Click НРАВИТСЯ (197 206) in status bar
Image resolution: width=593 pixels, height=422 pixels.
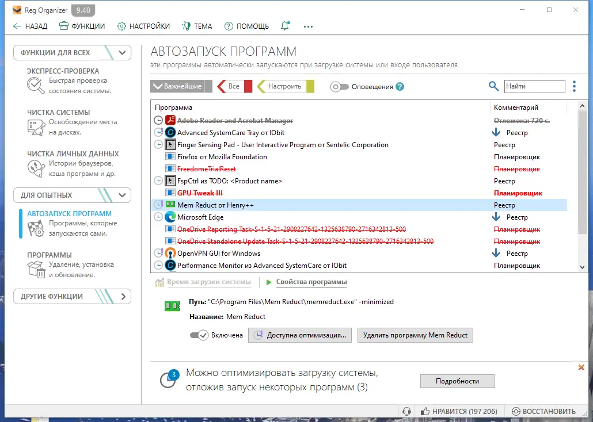[459, 411]
